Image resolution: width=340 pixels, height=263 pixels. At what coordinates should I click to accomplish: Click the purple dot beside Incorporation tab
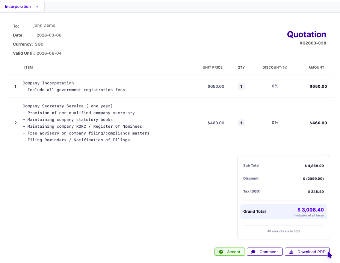coord(37,6)
